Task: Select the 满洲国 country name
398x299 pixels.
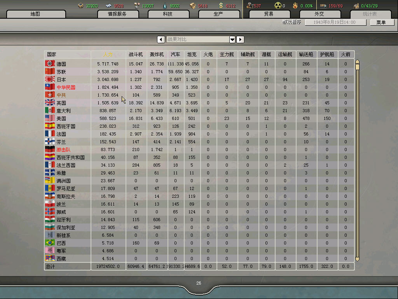Action: (63, 181)
